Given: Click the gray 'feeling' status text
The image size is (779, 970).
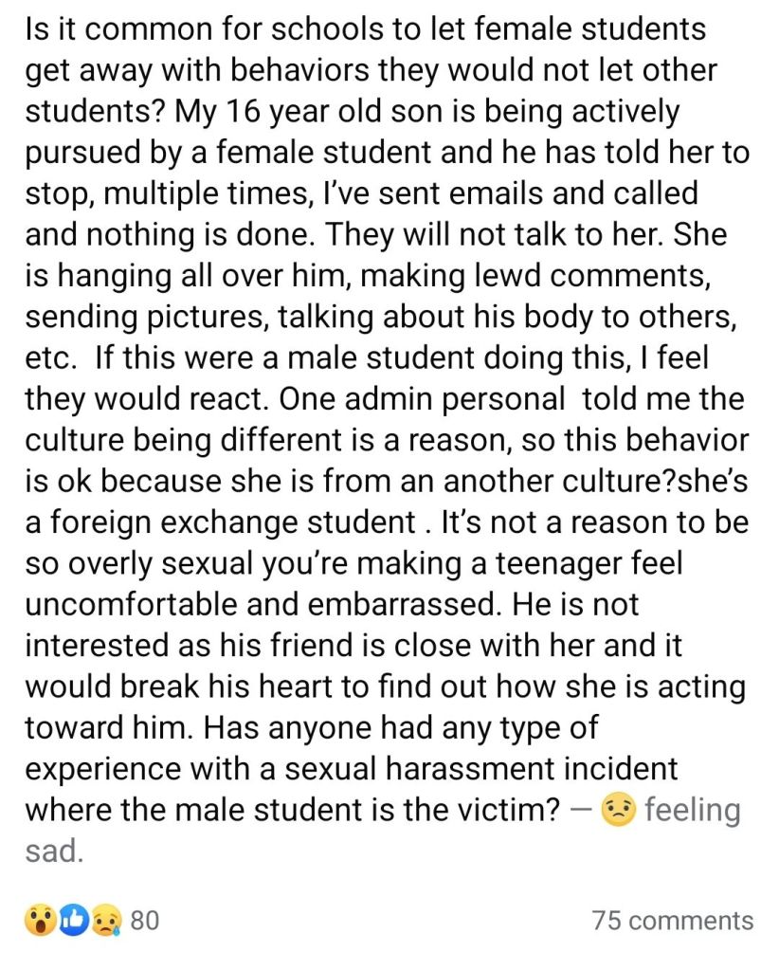Looking at the screenshot, I should pyautogui.click(x=692, y=811).
